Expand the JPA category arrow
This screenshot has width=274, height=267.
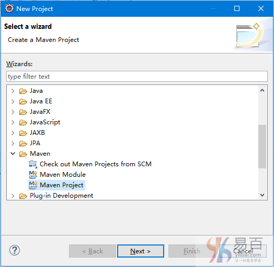(x=13, y=143)
